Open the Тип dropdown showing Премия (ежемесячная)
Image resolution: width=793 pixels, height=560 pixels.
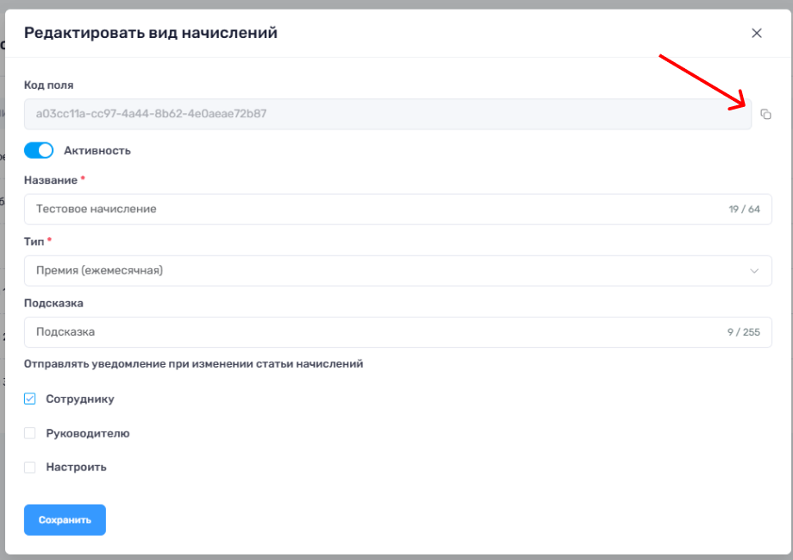tap(388, 271)
